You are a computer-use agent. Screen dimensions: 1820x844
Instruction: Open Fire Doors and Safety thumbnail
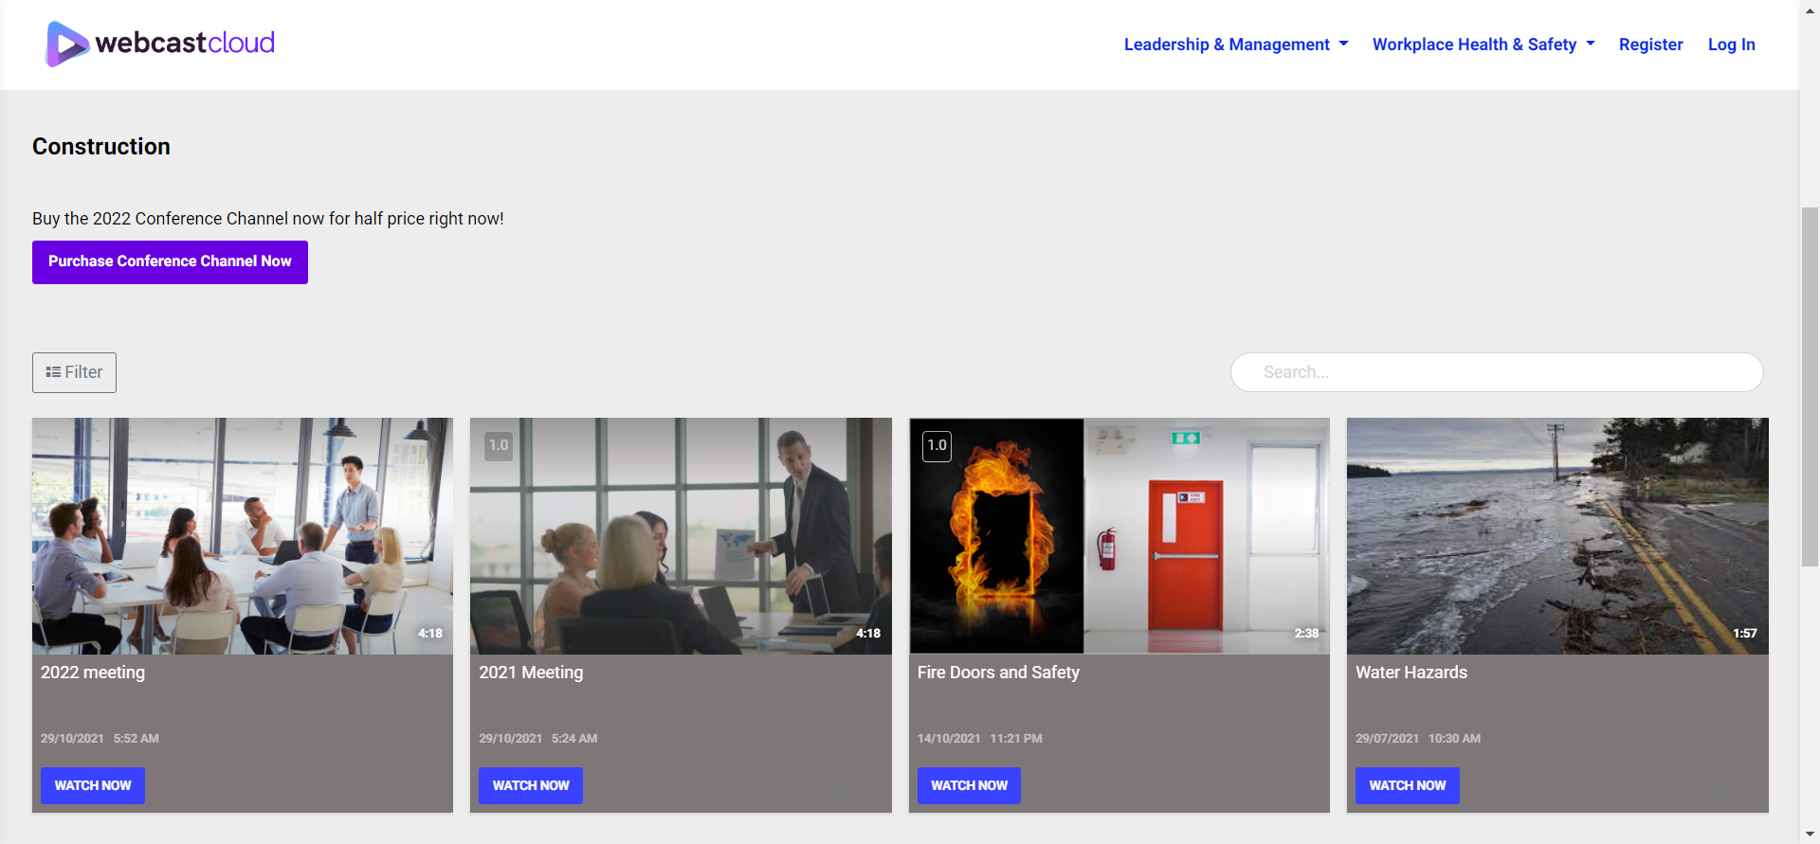1119,536
